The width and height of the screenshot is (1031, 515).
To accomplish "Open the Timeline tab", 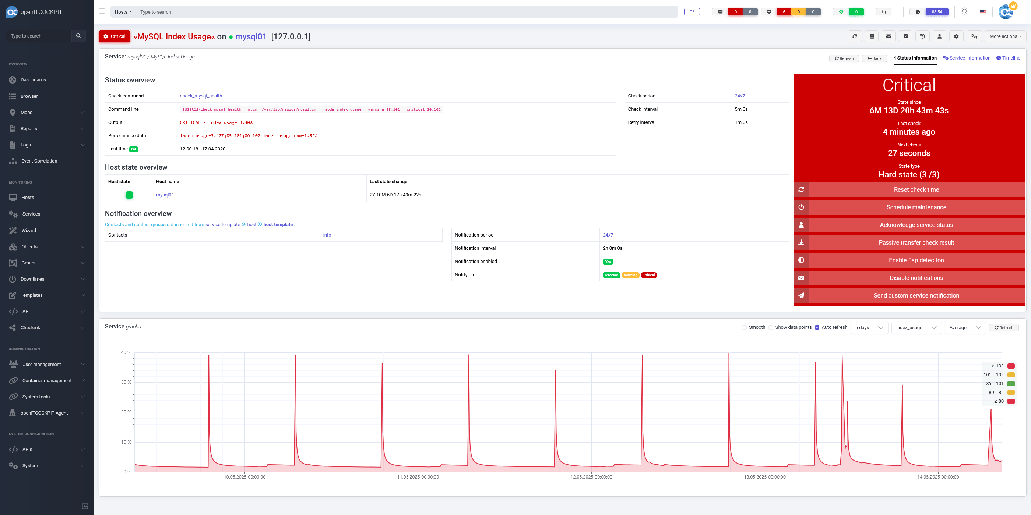I will (1008, 58).
